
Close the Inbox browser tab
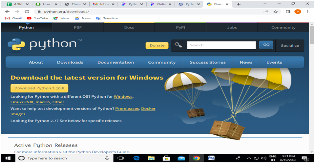[x=113, y=4]
